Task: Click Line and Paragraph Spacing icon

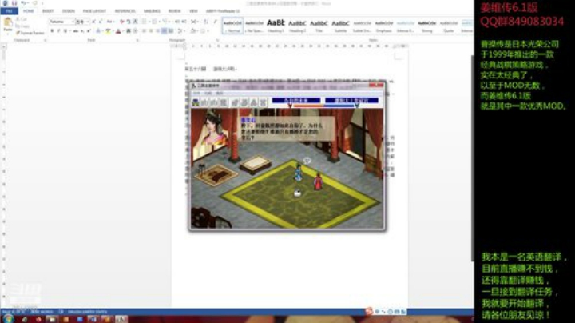Action: coord(181,31)
